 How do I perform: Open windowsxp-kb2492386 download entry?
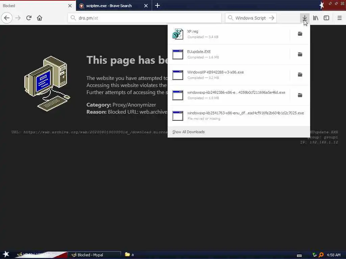click(228, 95)
